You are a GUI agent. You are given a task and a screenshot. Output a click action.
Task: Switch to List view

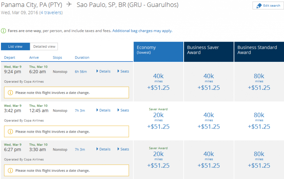(x=15, y=47)
